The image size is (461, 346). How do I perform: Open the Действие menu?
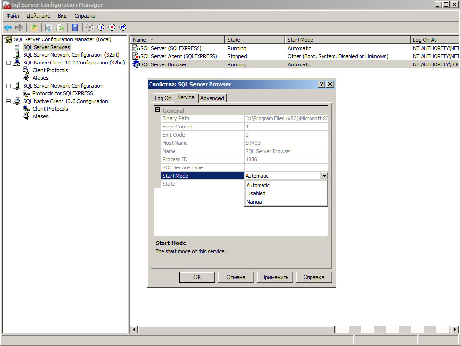click(38, 16)
